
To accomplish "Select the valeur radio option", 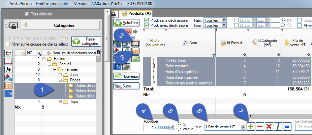I will 179,129.
